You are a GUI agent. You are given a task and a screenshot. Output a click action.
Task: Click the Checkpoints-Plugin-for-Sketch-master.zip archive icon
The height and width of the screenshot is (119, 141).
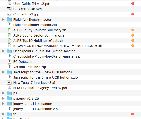click(9, 56)
